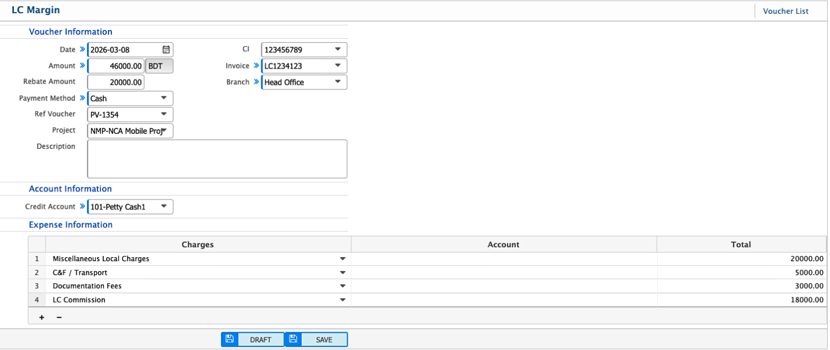This screenshot has height=350, width=830.
Task: Open the Date calendar picker
Action: tap(165, 49)
